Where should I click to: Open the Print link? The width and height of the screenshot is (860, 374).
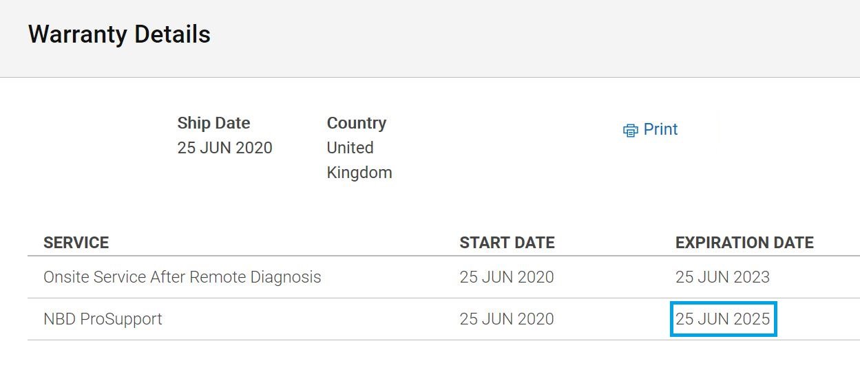click(x=651, y=129)
